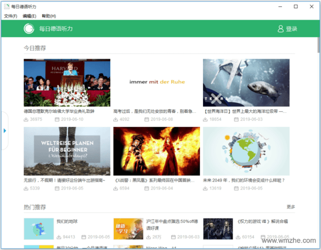The image size is (321, 250).
Task: Click 更多 to see more hot recommendations
Action: pos(291,207)
